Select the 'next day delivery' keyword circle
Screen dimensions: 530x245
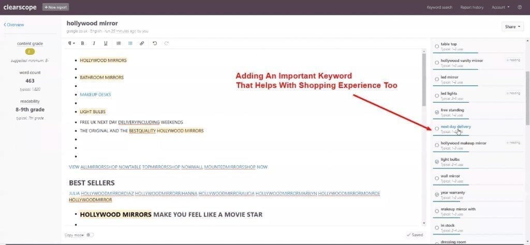coord(437,129)
